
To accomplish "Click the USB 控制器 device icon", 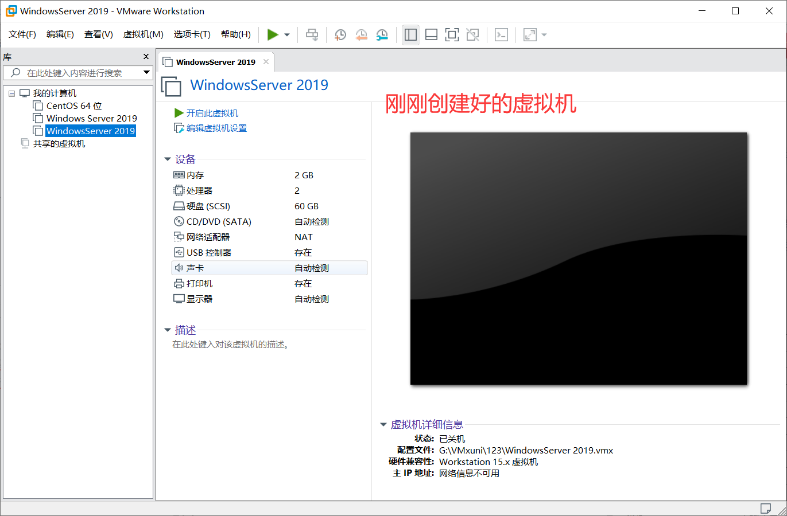I will coord(179,253).
